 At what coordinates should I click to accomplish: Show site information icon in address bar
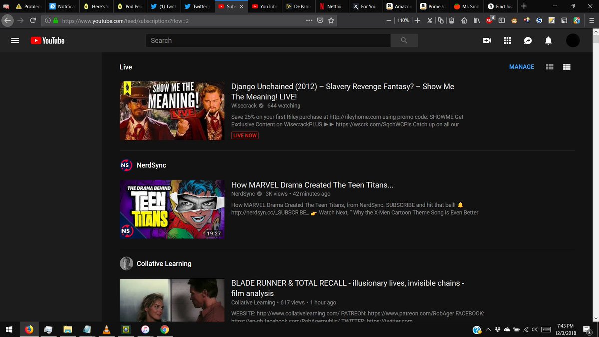pyautogui.click(x=48, y=20)
